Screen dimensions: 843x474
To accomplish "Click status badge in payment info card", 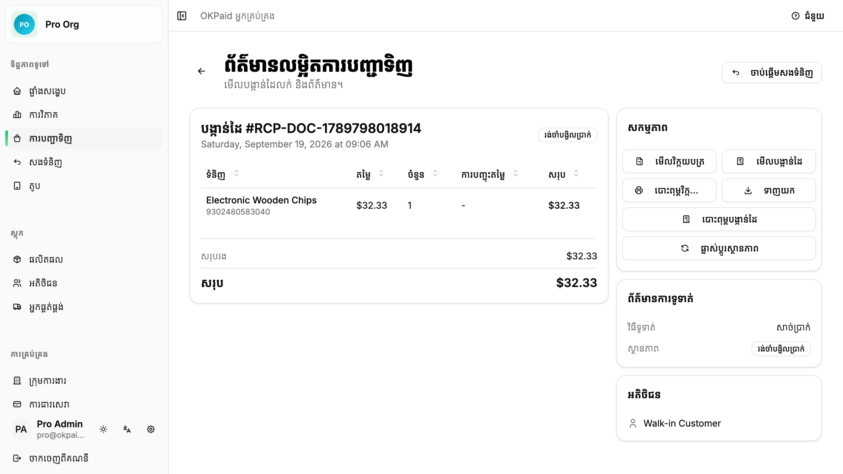I will point(781,349).
